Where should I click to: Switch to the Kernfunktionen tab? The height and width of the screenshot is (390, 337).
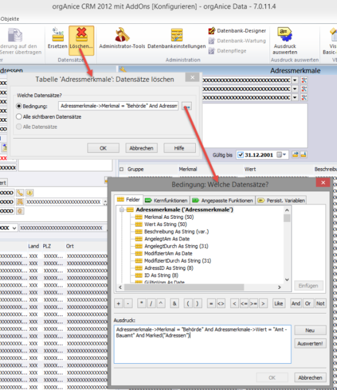166,200
